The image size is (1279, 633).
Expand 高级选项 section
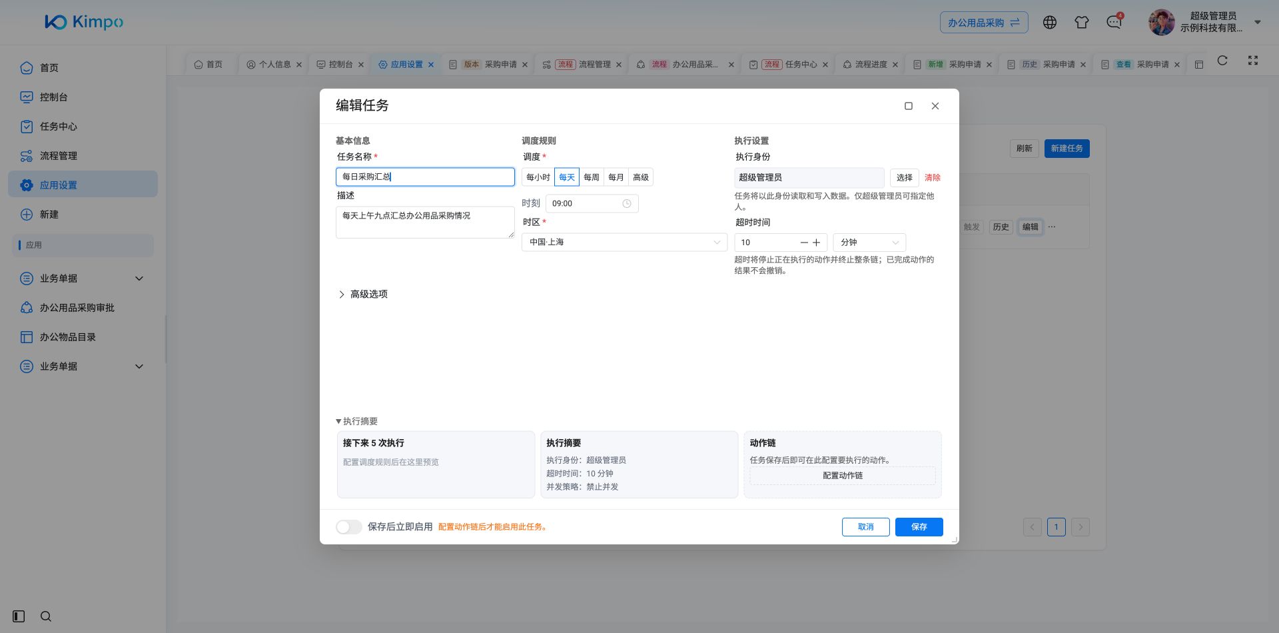(x=363, y=295)
